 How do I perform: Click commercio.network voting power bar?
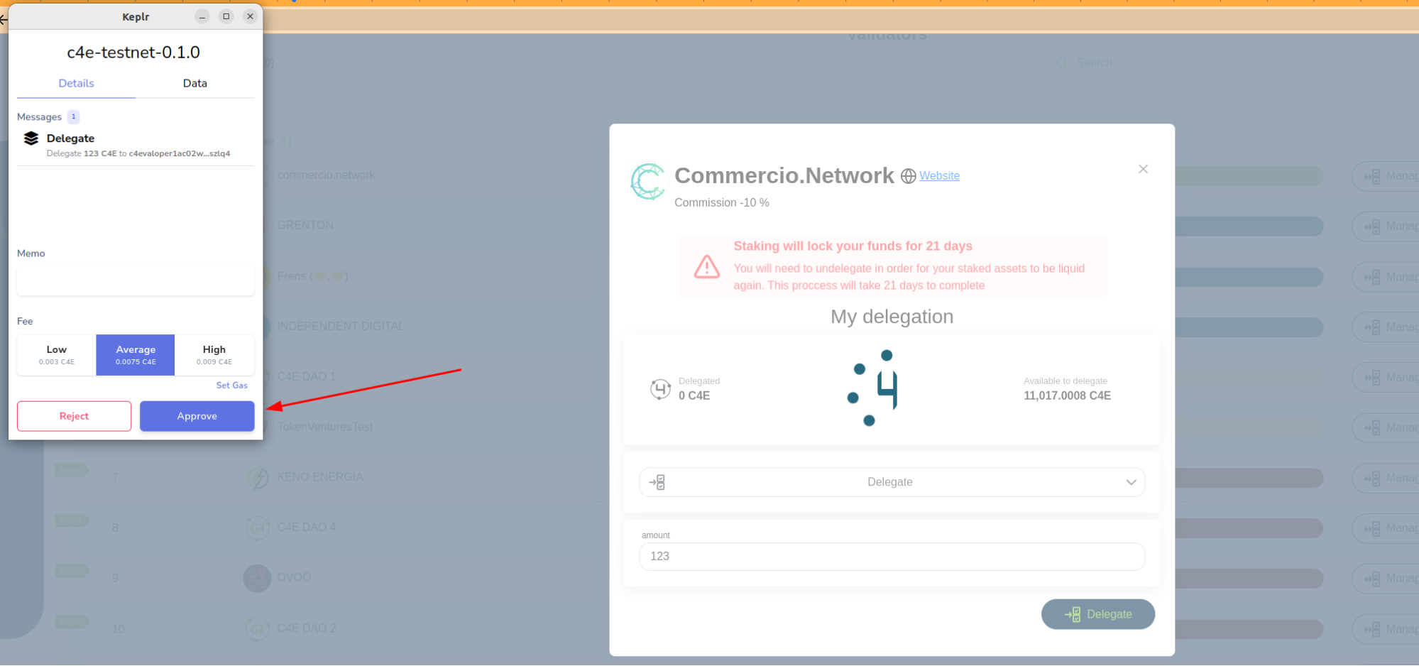1249,176
